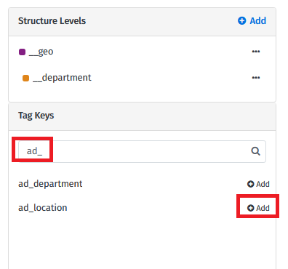This screenshot has width=288, height=269.
Task: Click the Add text beside ad_location
Action: point(263,208)
